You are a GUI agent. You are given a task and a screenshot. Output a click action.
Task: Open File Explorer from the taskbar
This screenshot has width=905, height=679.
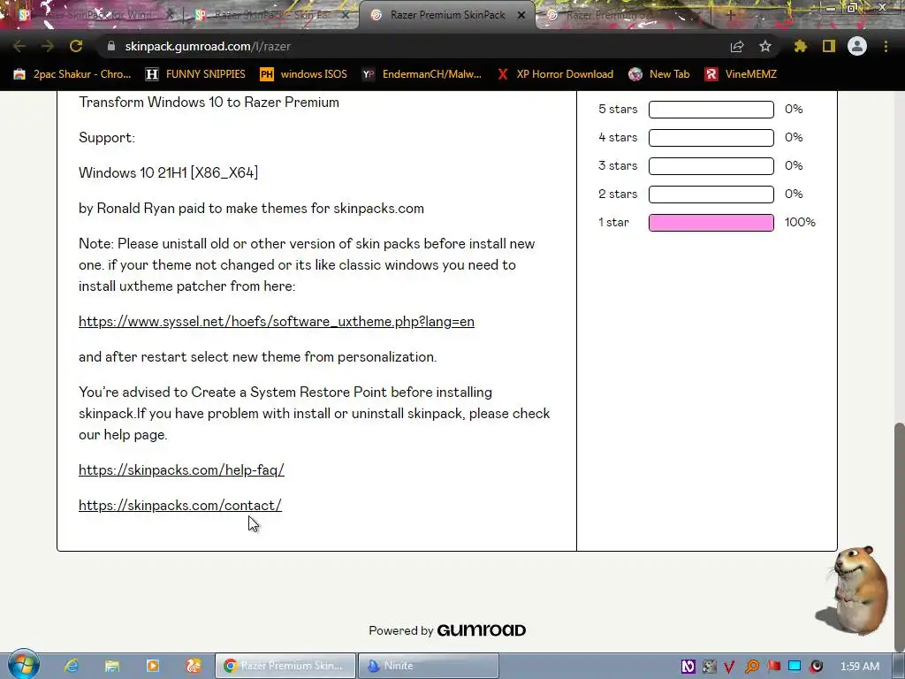click(x=112, y=666)
